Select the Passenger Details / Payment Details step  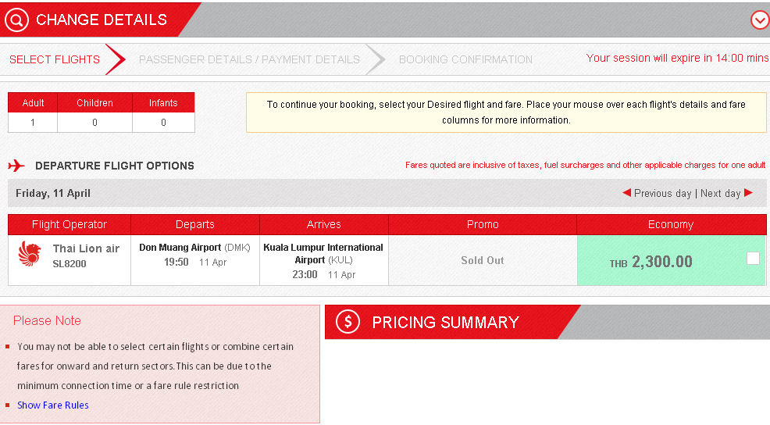(x=249, y=59)
